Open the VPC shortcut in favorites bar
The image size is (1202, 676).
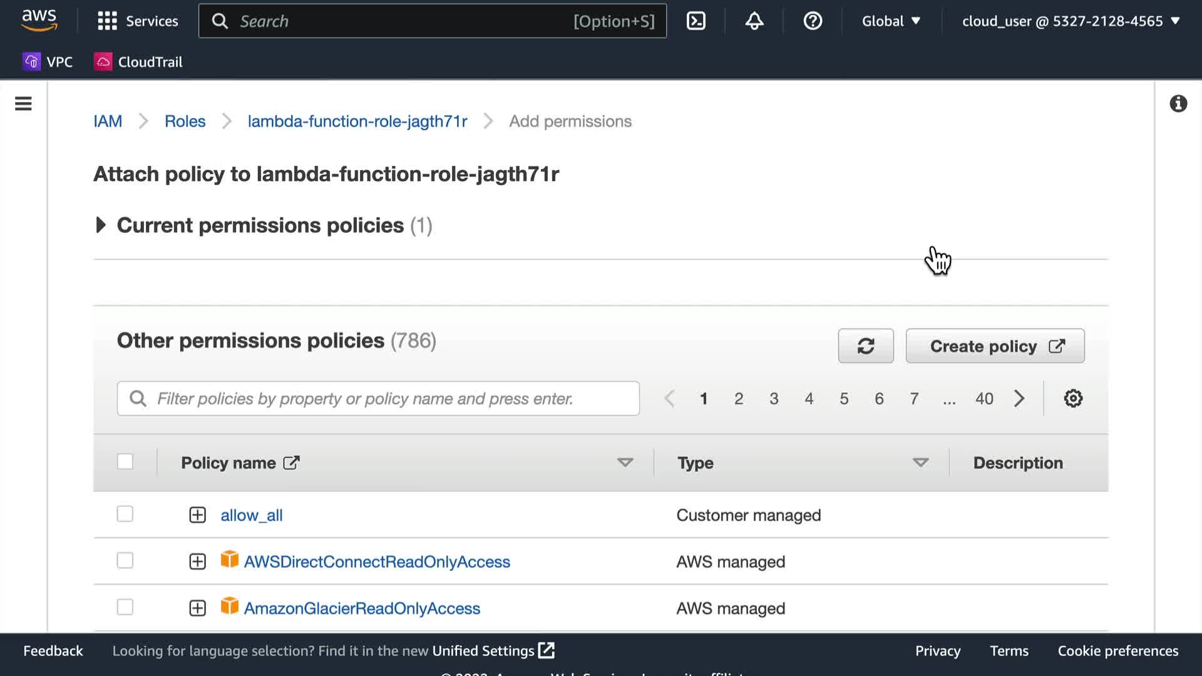[48, 61]
